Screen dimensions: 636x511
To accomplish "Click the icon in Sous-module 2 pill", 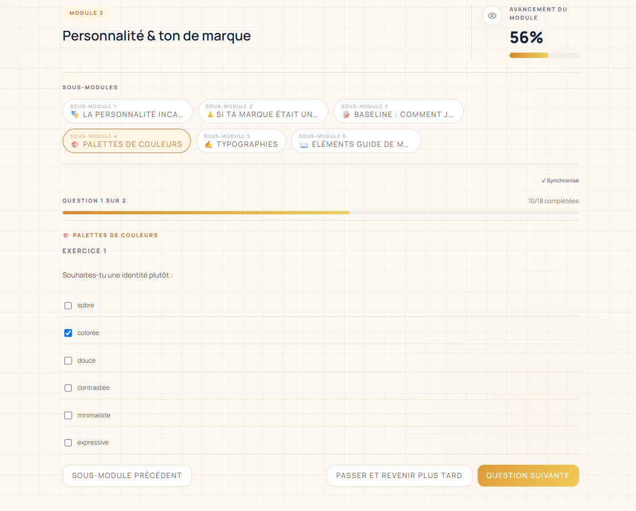I will click(x=210, y=114).
